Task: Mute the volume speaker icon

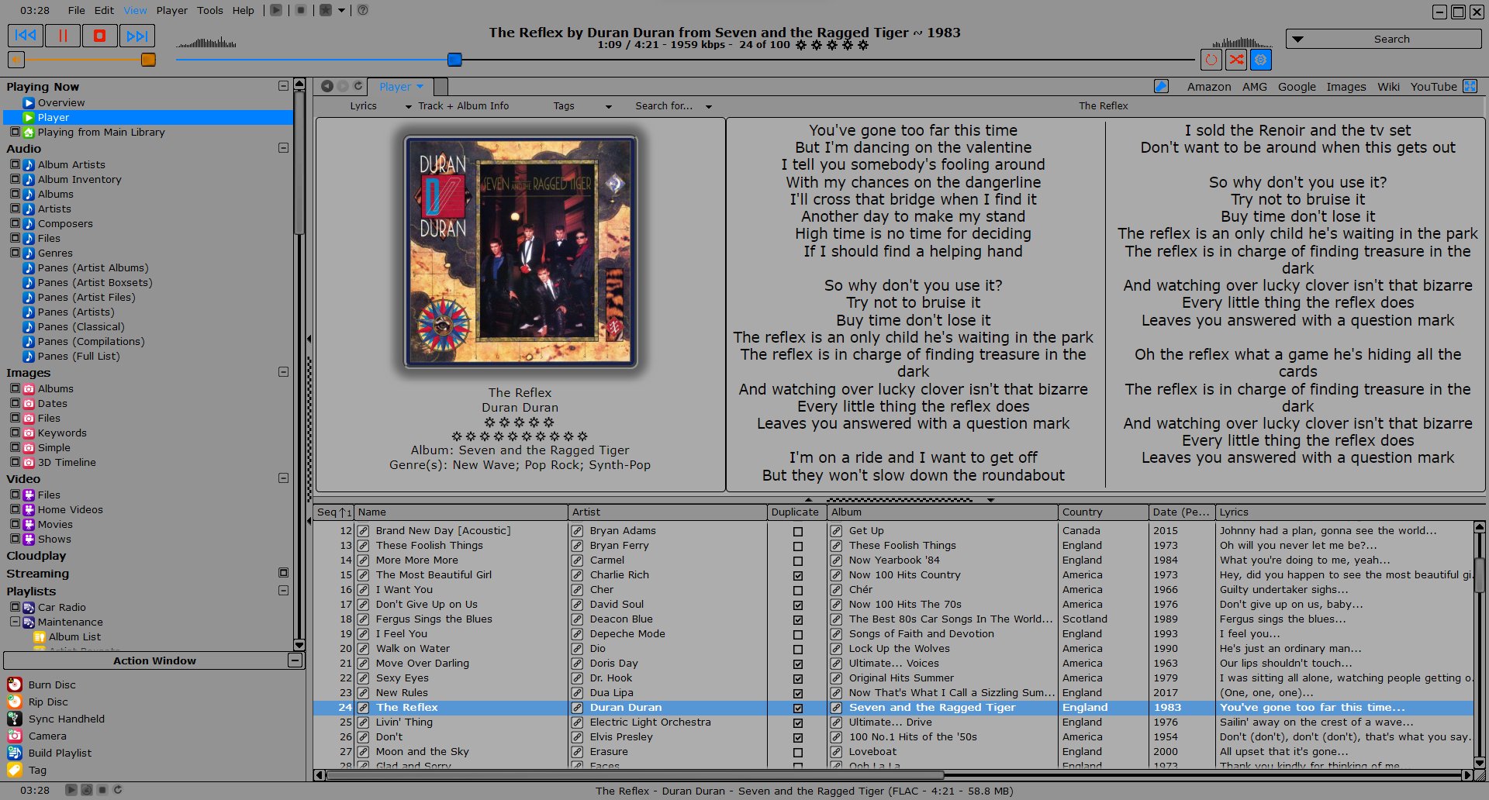Action: tap(16, 60)
